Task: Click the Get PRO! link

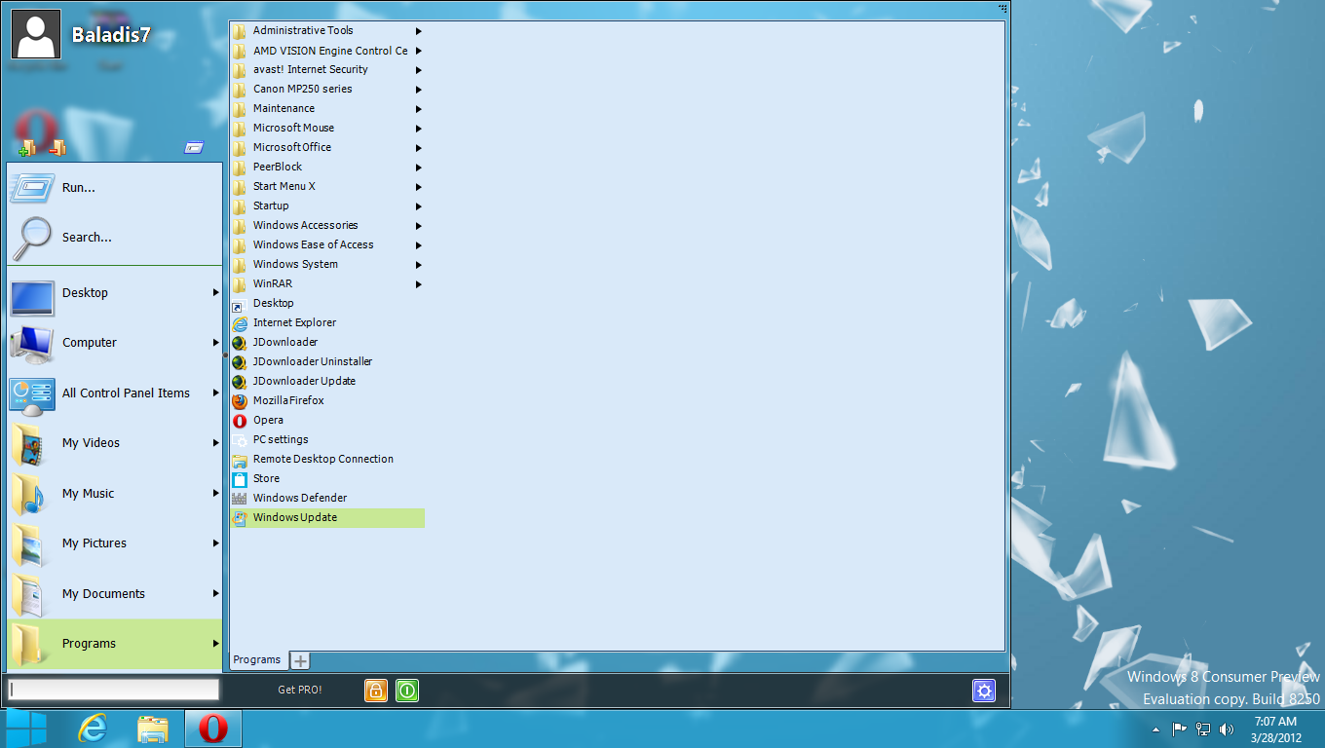Action: coord(300,690)
